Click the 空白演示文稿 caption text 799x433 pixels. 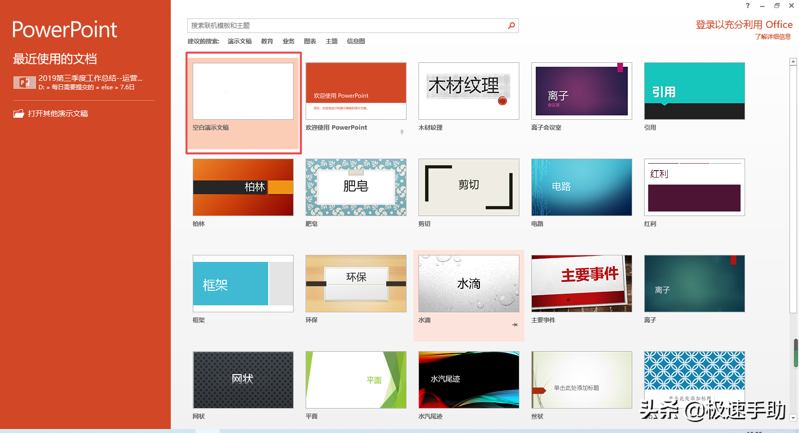[x=211, y=128]
